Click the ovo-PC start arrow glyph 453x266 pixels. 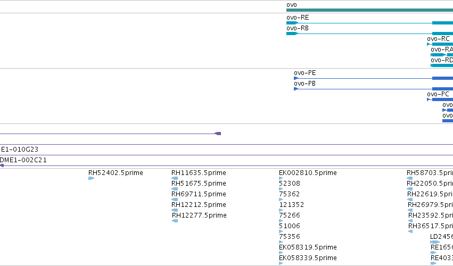click(x=429, y=99)
